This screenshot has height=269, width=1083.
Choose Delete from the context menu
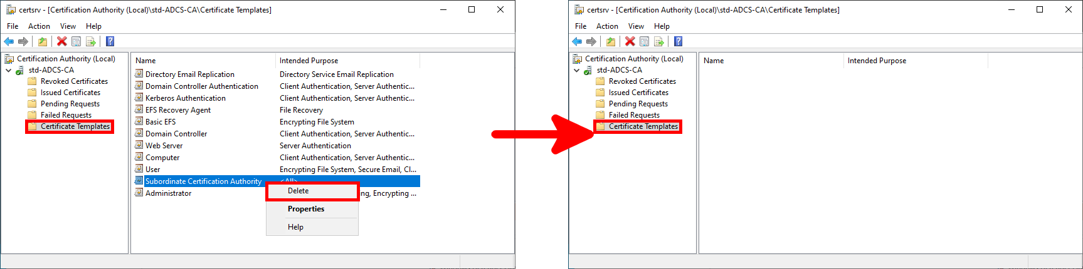[312, 191]
